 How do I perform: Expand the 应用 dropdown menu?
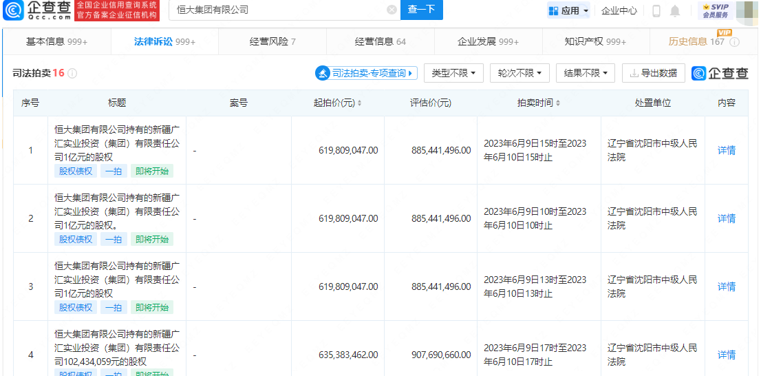pos(568,10)
